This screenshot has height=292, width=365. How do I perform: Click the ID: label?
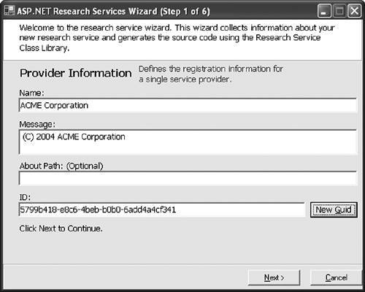pos(25,197)
